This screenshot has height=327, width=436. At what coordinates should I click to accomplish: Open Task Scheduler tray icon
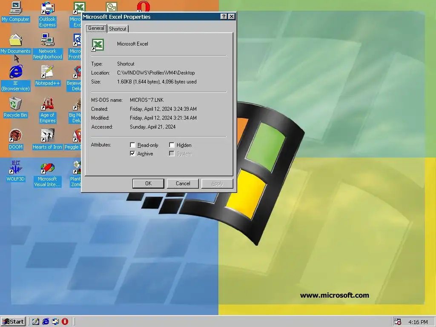pyautogui.click(x=398, y=322)
